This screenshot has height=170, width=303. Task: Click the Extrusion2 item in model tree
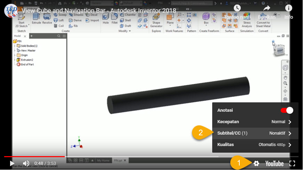coord(27,60)
